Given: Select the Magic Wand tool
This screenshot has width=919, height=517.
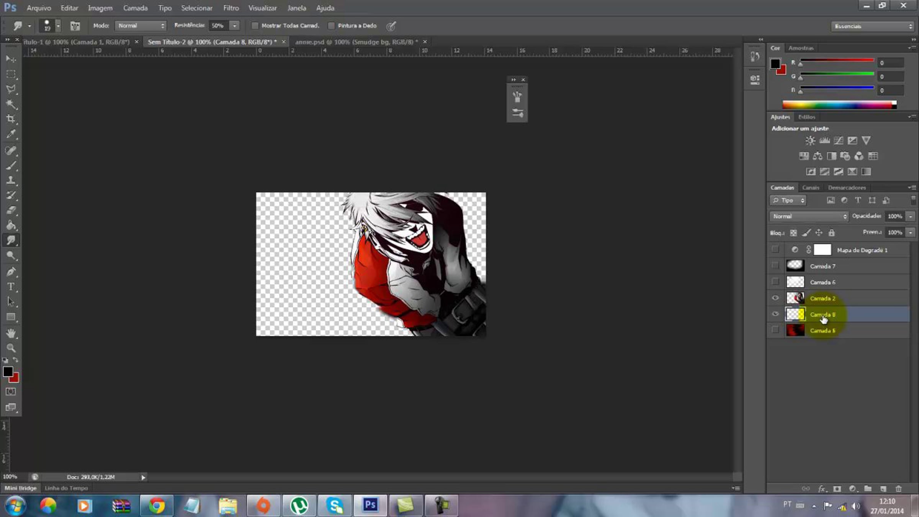Looking at the screenshot, I should [11, 104].
